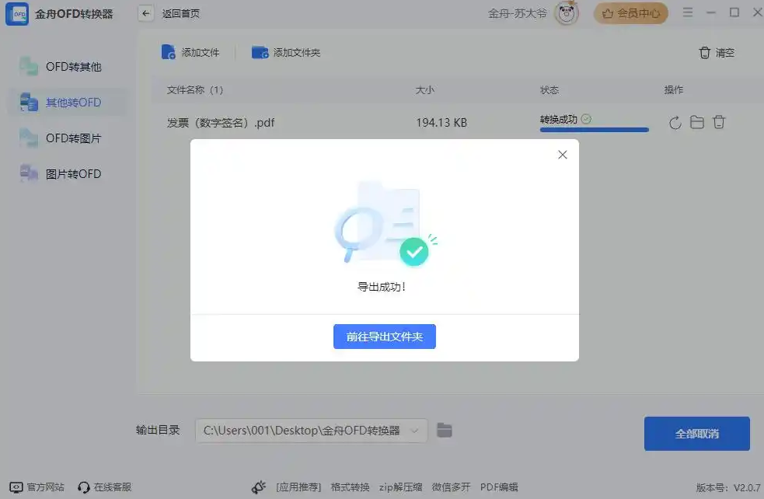764x499 pixels.
Task: Open the PDF编辑 recommended app link
Action: (499, 487)
